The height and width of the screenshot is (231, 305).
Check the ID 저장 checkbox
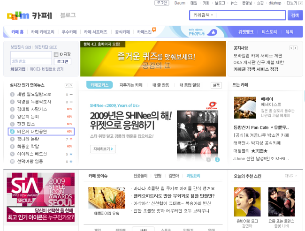click(56, 54)
